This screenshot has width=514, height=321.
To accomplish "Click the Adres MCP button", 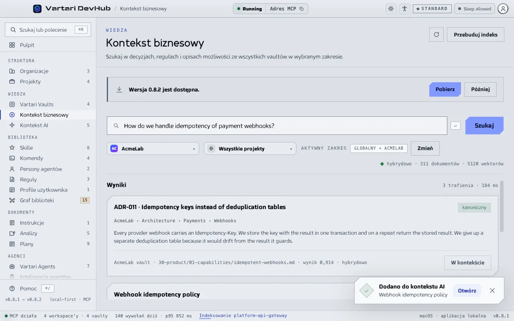I will [x=287, y=8].
